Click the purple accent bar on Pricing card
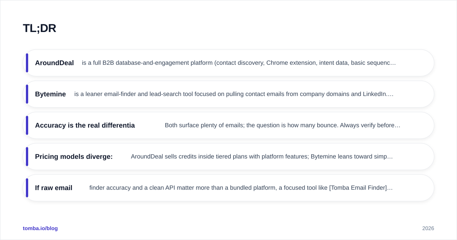Screen dimensions: 457x240 pyautogui.click(x=27, y=157)
